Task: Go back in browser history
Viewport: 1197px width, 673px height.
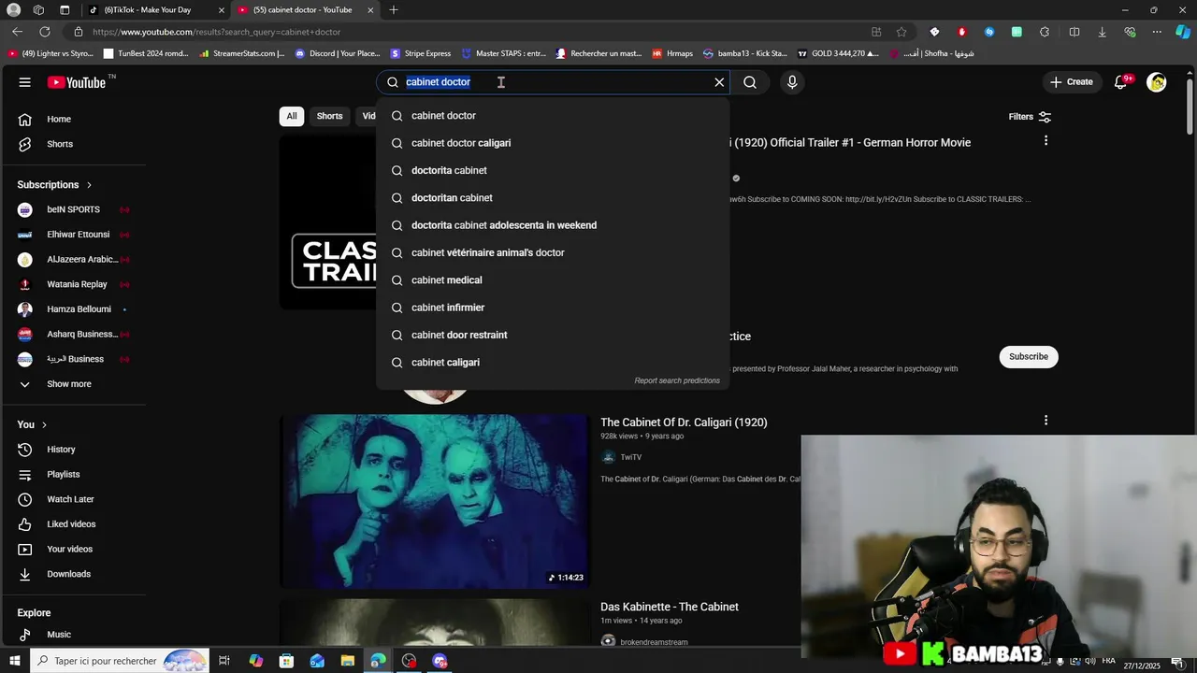Action: (17, 32)
